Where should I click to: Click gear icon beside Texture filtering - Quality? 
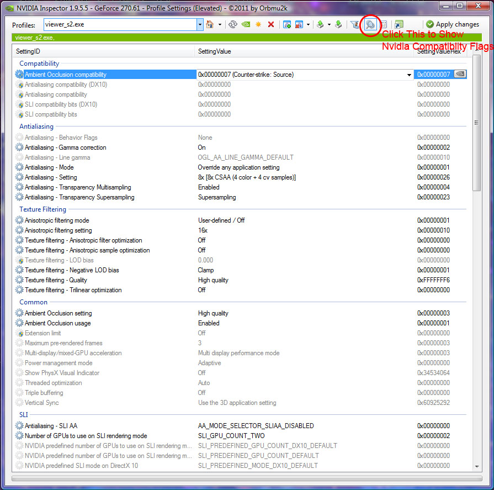click(19, 280)
